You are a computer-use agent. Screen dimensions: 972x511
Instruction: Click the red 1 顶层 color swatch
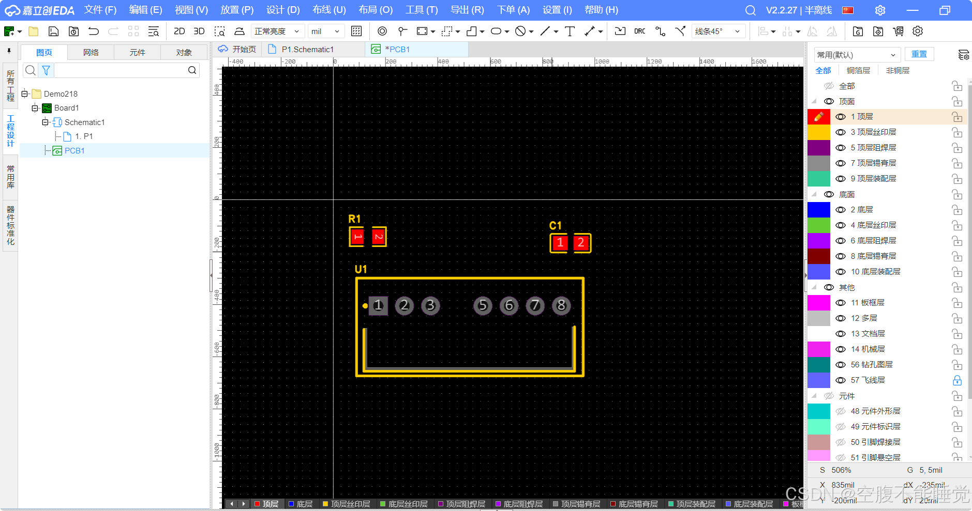pos(819,117)
